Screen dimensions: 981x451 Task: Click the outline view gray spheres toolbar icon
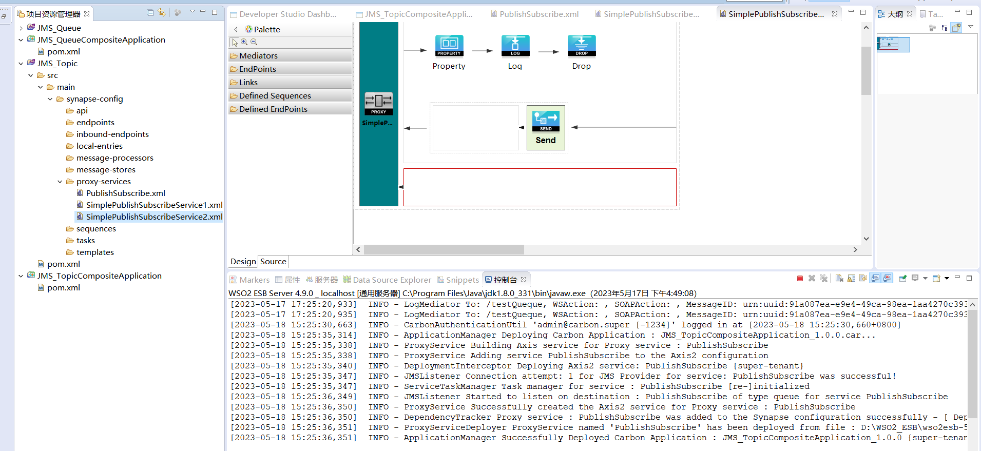tap(932, 28)
